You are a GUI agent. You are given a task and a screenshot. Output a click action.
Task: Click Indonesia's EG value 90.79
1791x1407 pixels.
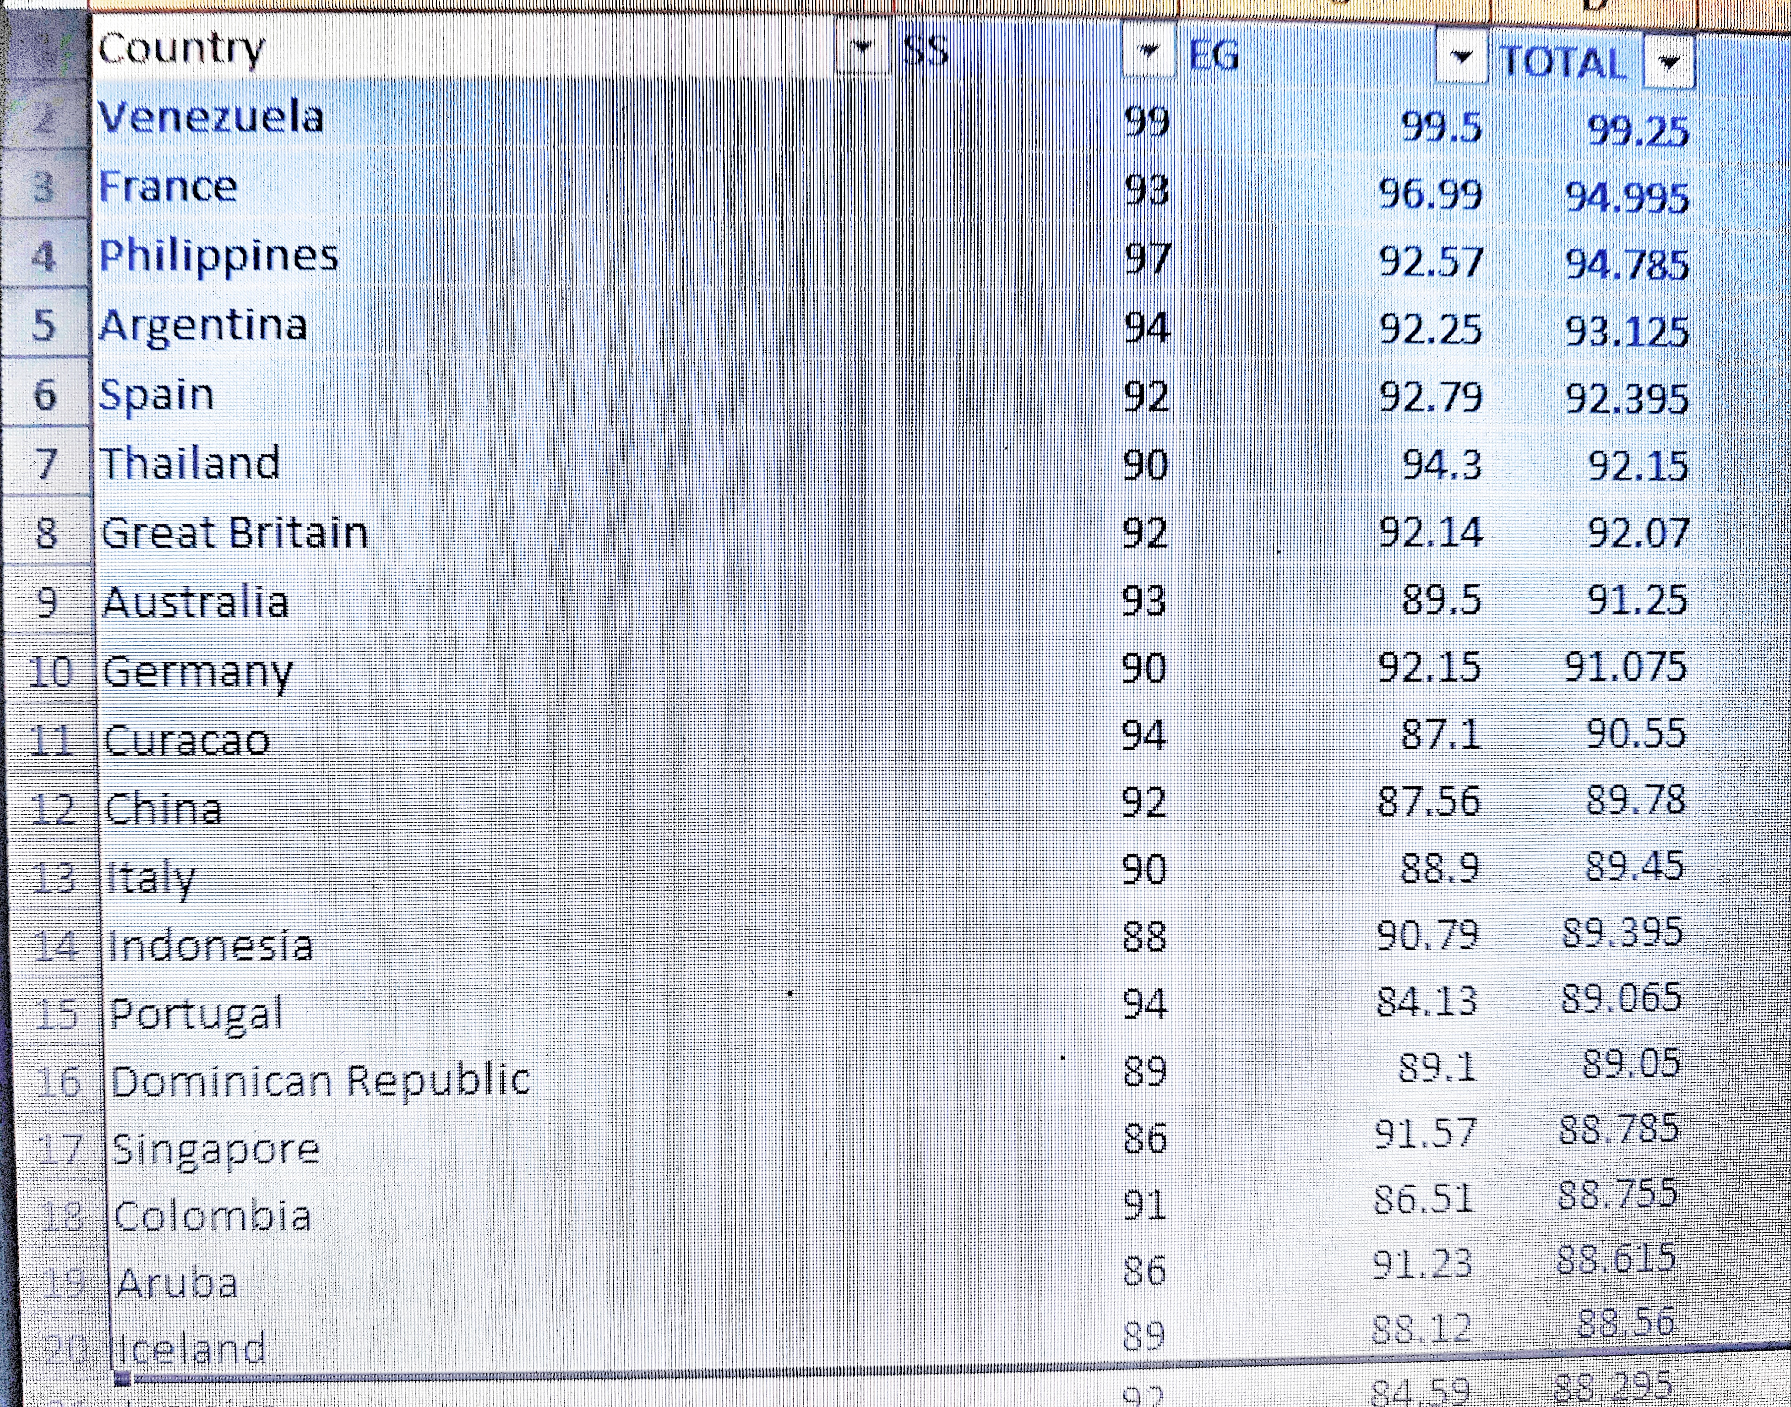(x=1428, y=935)
